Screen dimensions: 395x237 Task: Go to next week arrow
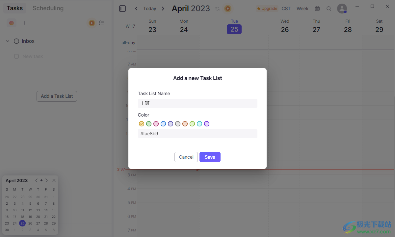(x=163, y=9)
